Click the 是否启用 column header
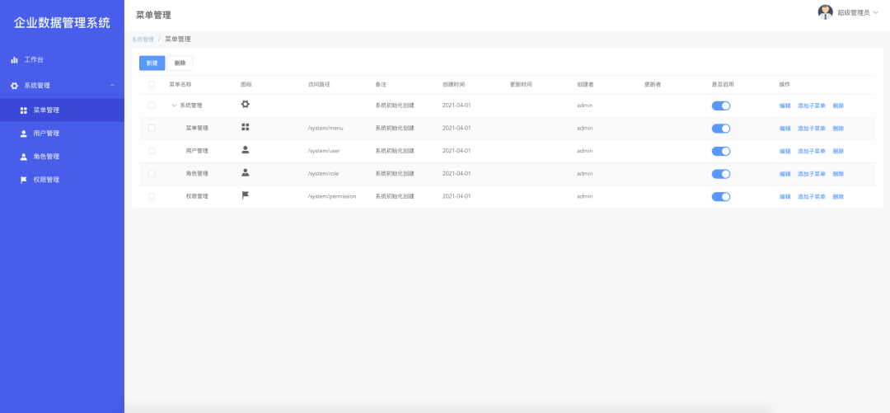This screenshot has width=890, height=413. pyautogui.click(x=723, y=84)
